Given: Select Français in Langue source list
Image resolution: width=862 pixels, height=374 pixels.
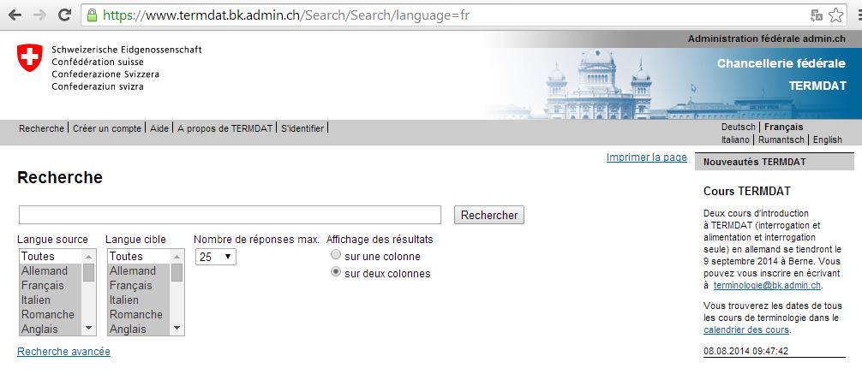Looking at the screenshot, I should click(51, 286).
